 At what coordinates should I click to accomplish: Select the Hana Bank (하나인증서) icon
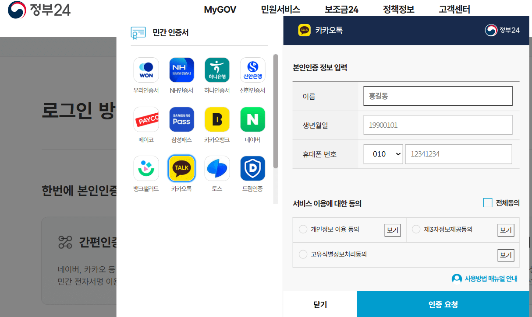tap(217, 70)
